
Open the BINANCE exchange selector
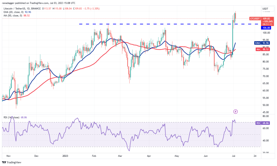click(35, 8)
